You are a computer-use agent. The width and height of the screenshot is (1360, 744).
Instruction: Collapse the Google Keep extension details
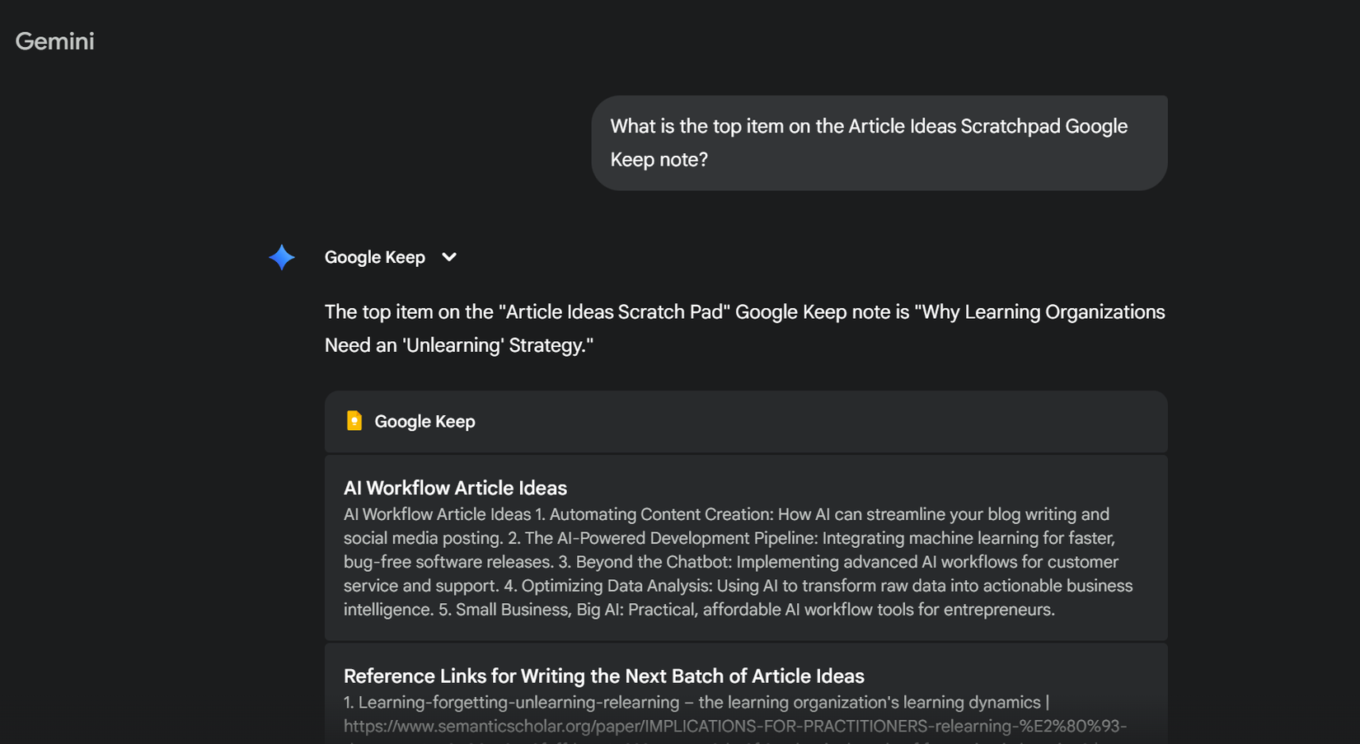click(449, 257)
